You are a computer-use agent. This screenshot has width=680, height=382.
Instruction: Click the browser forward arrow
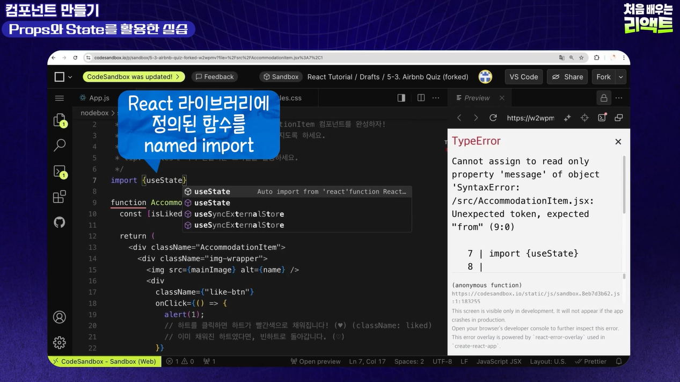click(64, 57)
